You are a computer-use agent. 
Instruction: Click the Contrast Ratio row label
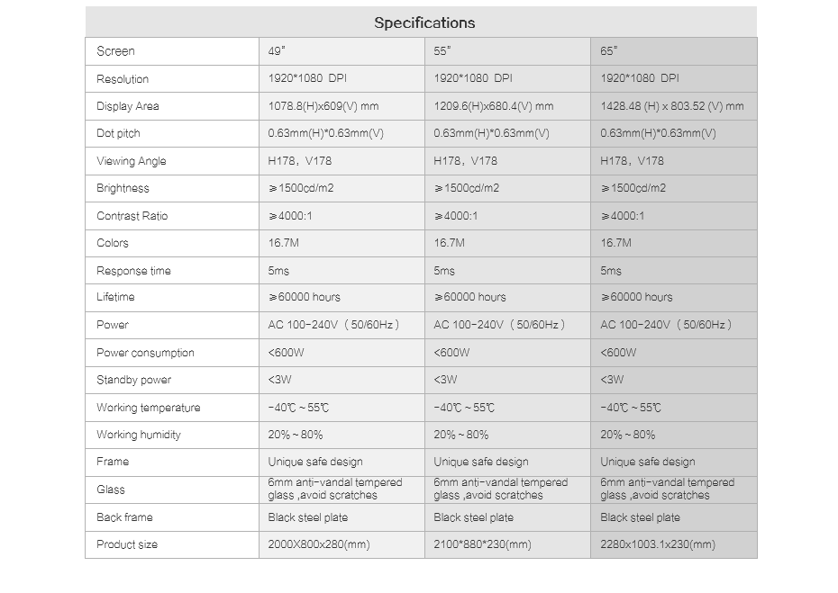click(x=132, y=216)
